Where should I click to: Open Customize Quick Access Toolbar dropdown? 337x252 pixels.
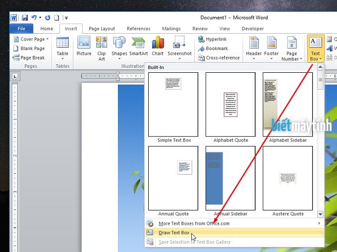coord(66,18)
